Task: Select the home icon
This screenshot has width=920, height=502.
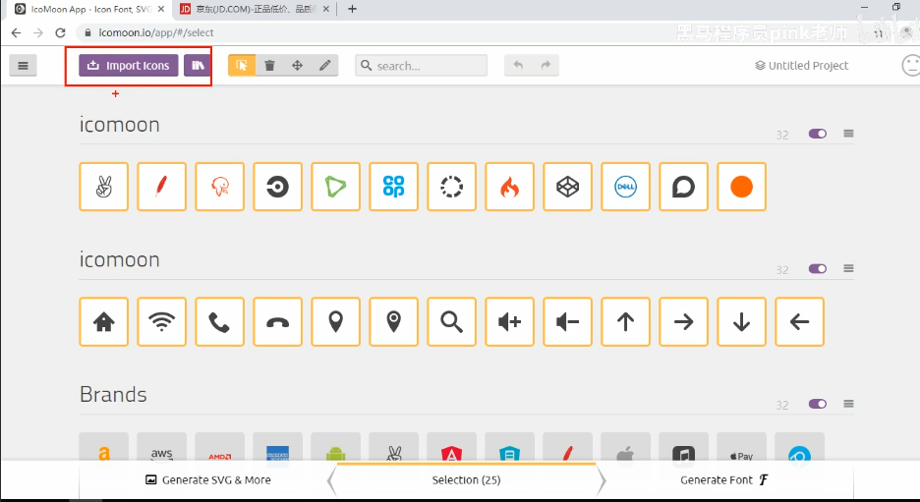Action: [104, 321]
